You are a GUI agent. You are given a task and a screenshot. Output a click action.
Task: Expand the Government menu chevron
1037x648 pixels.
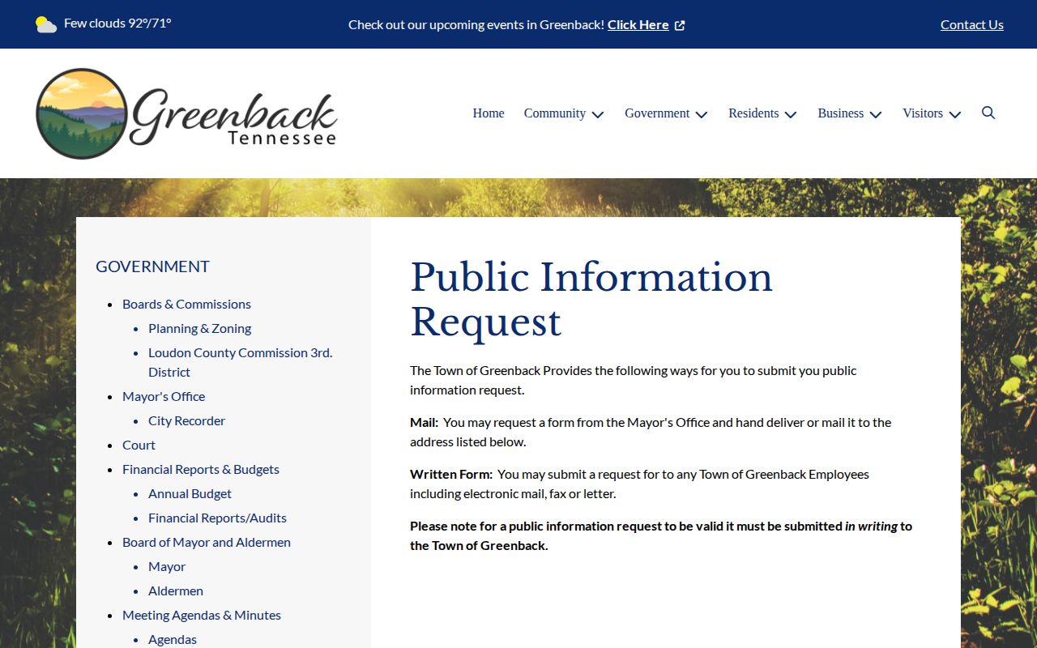(702, 114)
